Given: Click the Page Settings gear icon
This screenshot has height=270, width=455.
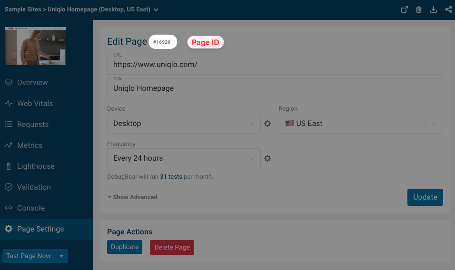Looking at the screenshot, I should click(9, 229).
